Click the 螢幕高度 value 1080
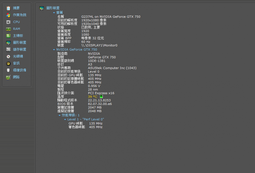Image resolution: width=255 pixels, height=173 pixels. pyautogui.click(x=85, y=34)
